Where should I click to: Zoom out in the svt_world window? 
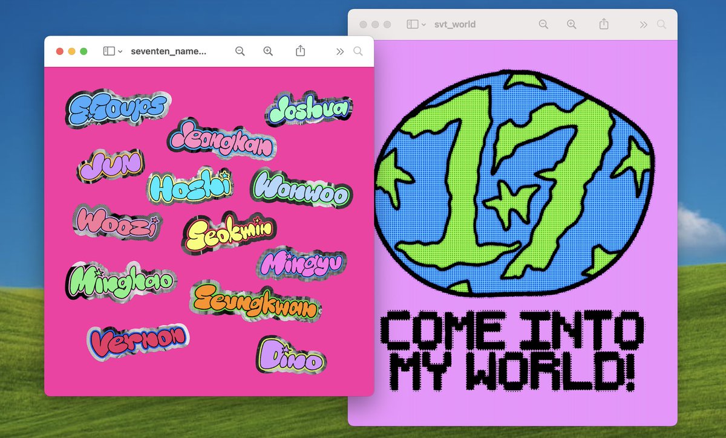543,25
